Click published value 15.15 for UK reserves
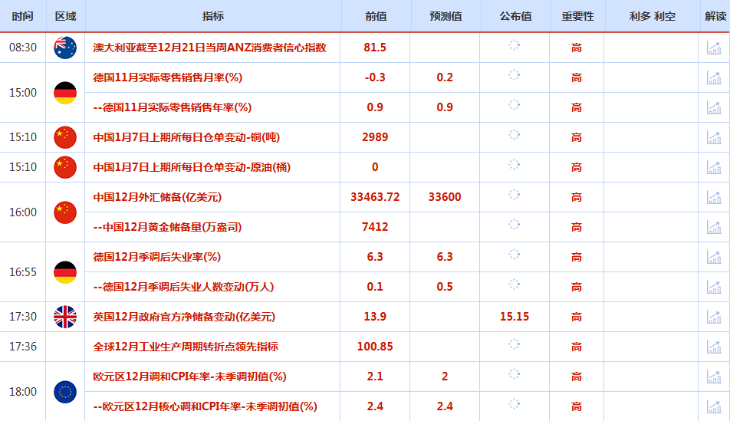Screen dimensions: 730x421 tap(515, 317)
